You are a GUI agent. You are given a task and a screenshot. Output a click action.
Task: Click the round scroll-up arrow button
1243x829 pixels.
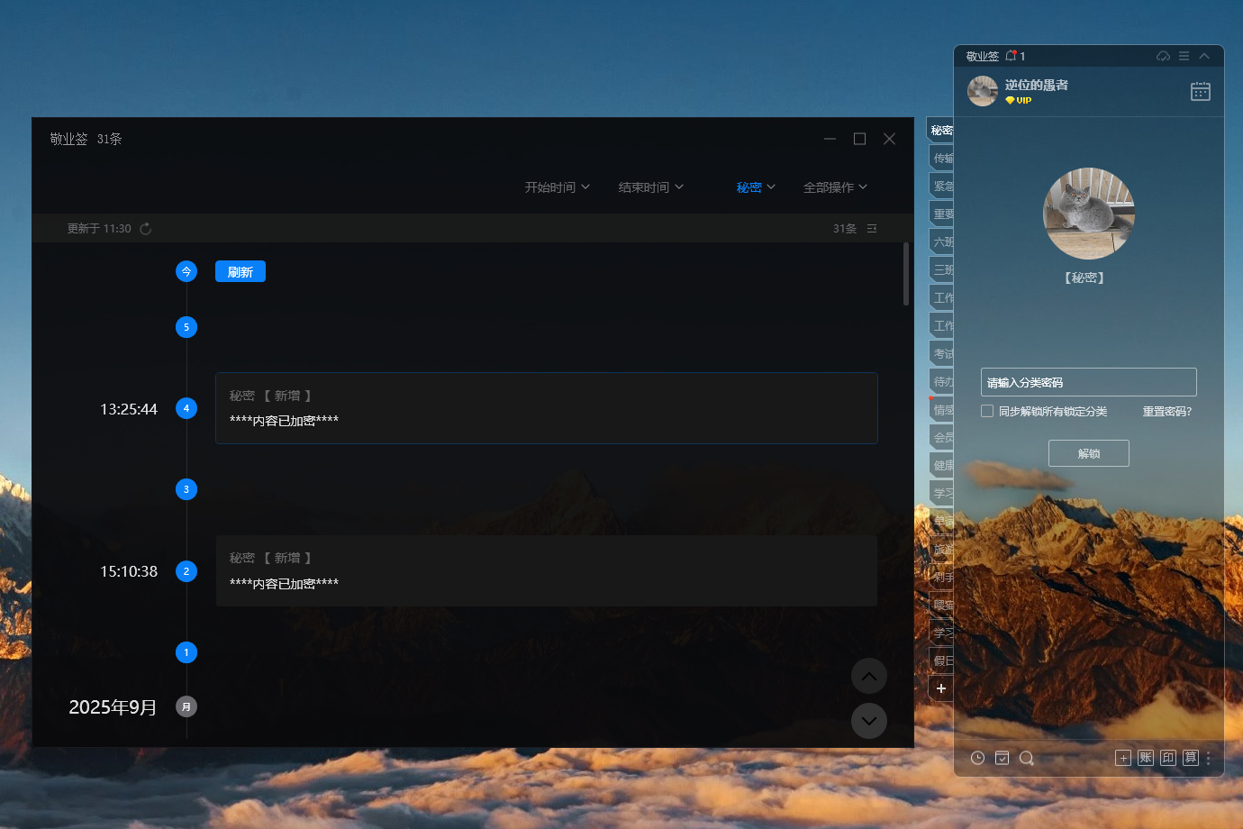(x=869, y=676)
